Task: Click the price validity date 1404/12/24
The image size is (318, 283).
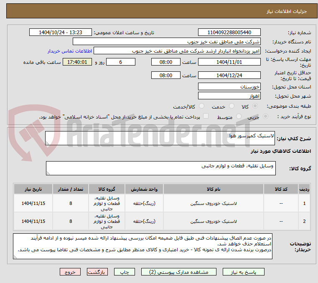Action: [x=229, y=75]
